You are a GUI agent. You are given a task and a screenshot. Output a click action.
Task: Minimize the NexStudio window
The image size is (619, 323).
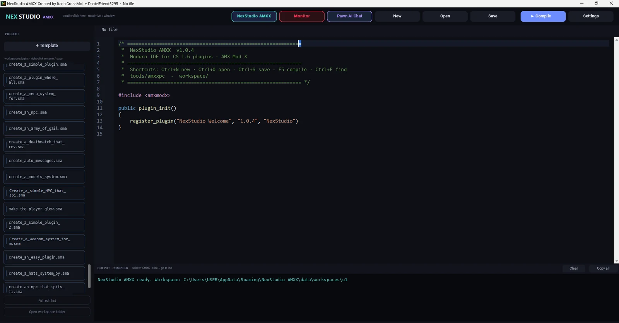(581, 3)
